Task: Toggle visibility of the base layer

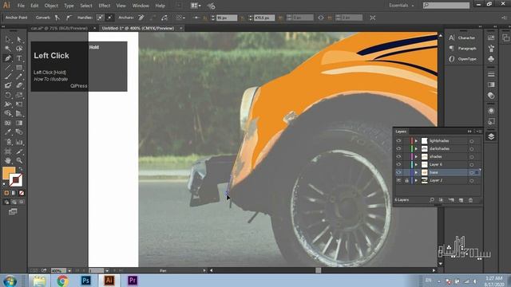Action: click(x=398, y=172)
